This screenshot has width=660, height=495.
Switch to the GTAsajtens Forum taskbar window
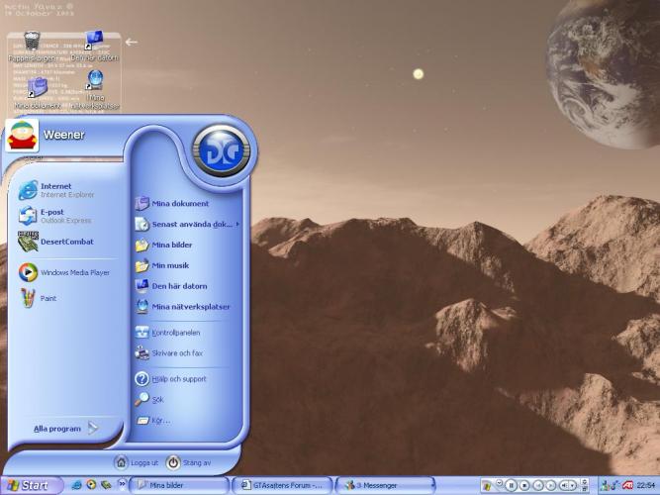point(283,485)
